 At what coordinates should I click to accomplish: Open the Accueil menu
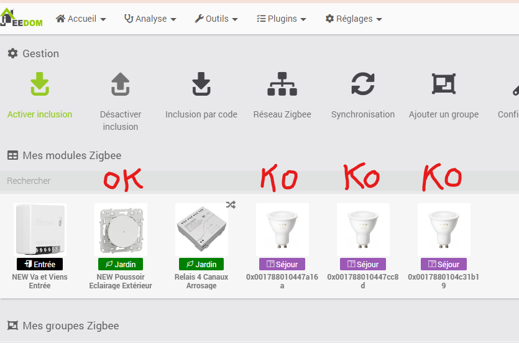[81, 19]
